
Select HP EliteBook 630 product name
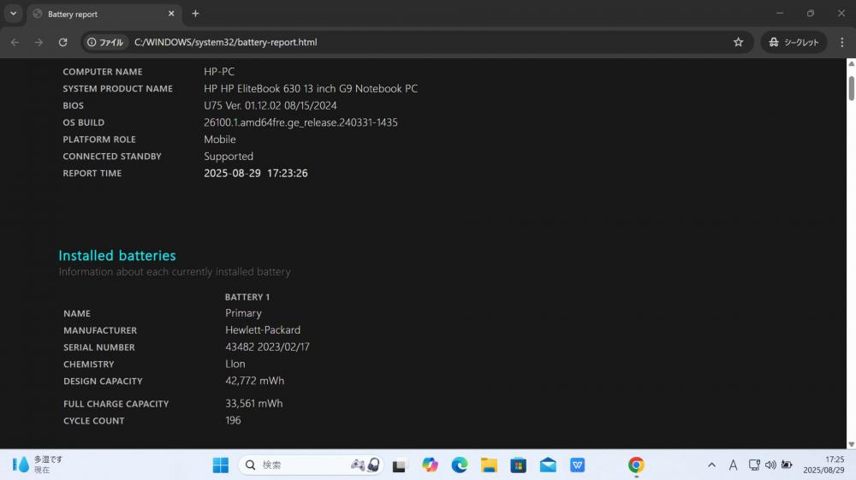[x=311, y=88]
